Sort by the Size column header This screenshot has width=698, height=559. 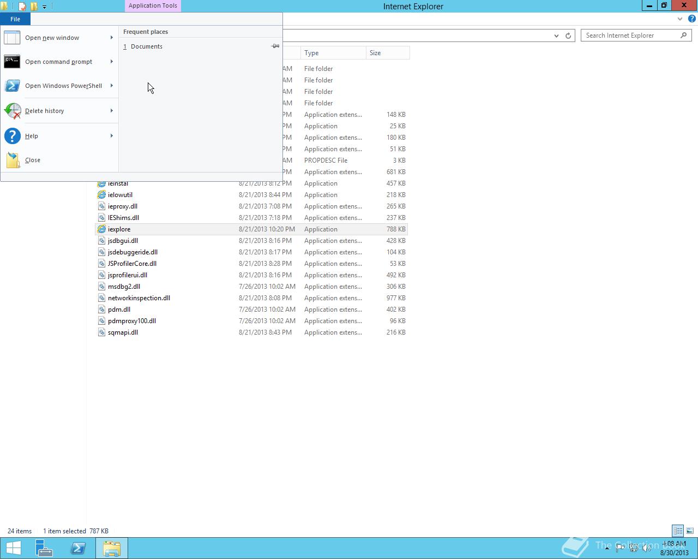[x=388, y=53]
